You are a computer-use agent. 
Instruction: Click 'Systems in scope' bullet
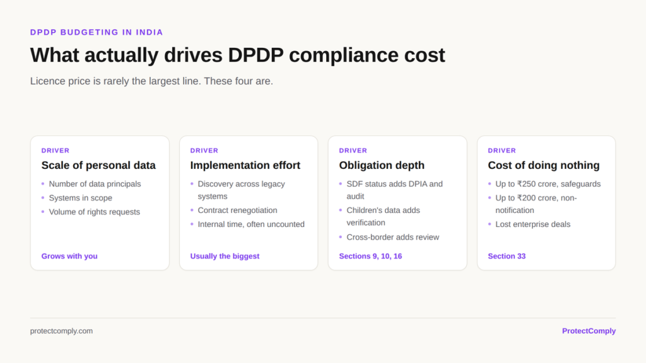click(x=80, y=198)
